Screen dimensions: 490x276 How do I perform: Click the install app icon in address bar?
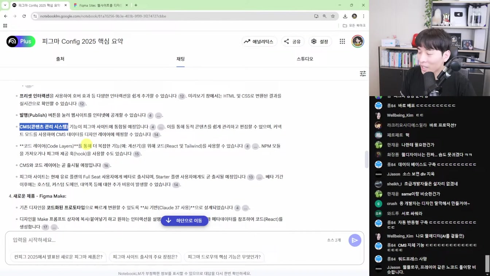point(316,16)
